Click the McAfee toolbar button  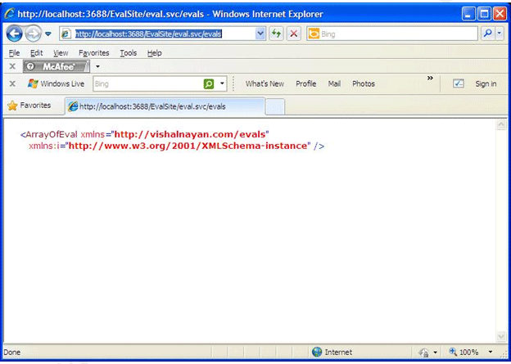[56, 66]
